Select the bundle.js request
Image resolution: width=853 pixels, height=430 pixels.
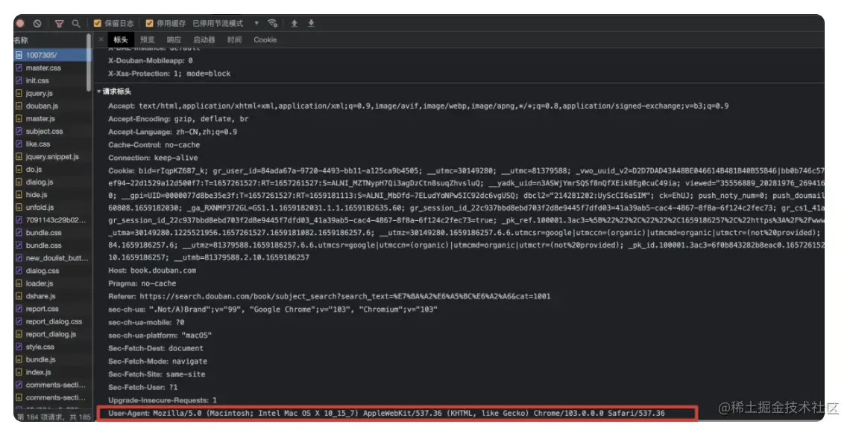pyautogui.click(x=51, y=359)
